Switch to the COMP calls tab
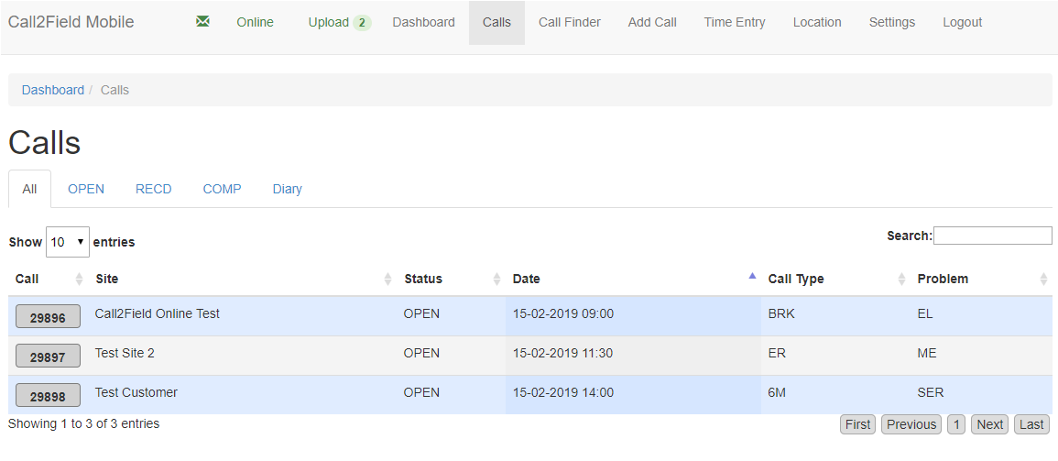1058x461 pixels. 222,189
